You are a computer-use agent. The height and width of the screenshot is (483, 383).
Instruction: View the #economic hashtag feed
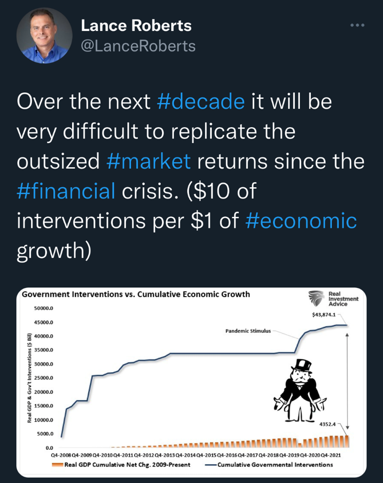(301, 221)
